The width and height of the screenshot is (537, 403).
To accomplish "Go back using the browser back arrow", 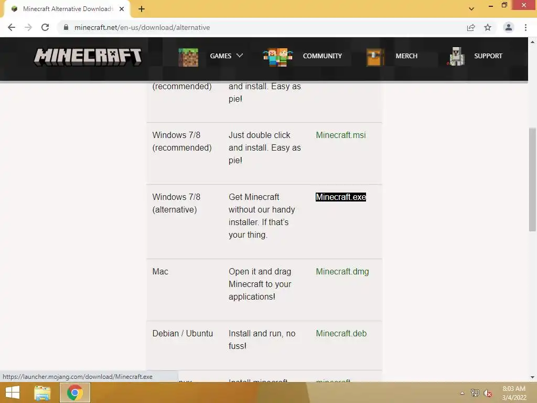I will 12,27.
